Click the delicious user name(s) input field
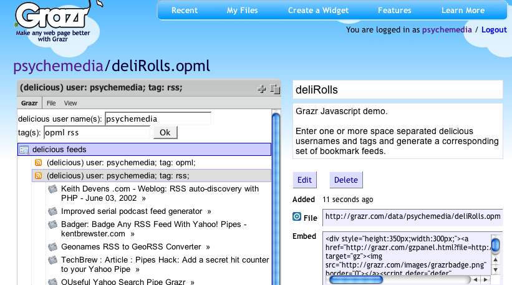Viewport: 512px width, 285px height. (x=158, y=119)
